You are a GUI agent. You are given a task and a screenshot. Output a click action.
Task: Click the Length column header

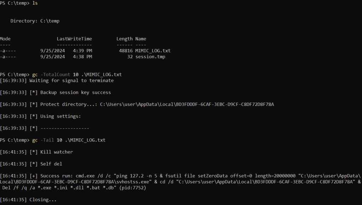point(124,39)
